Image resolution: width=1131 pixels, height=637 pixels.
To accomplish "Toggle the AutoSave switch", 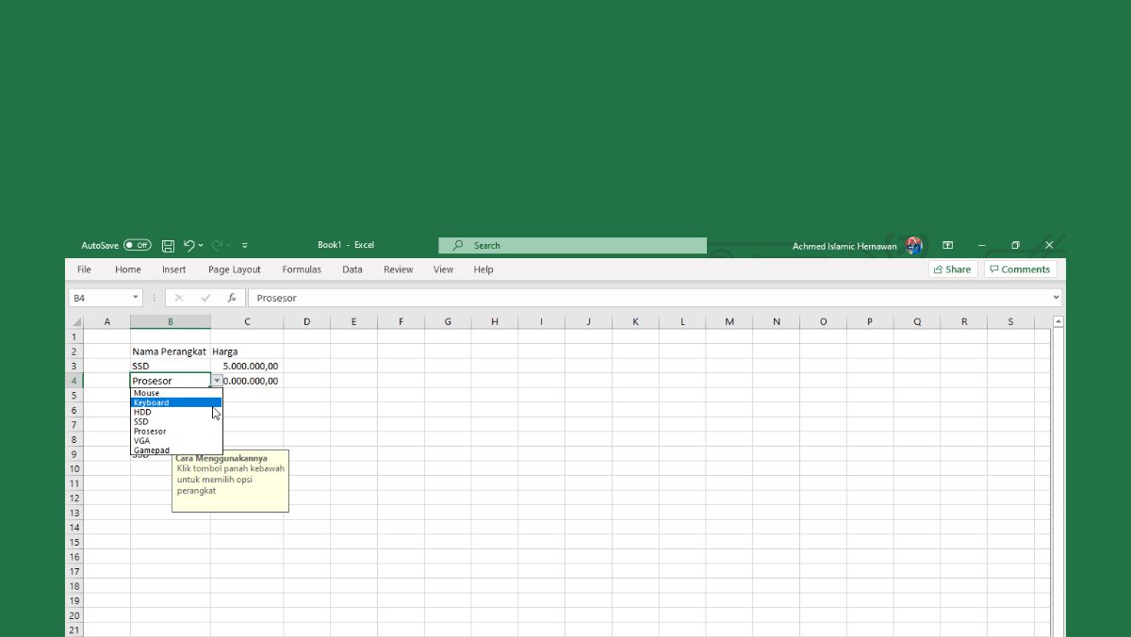I will [x=137, y=245].
